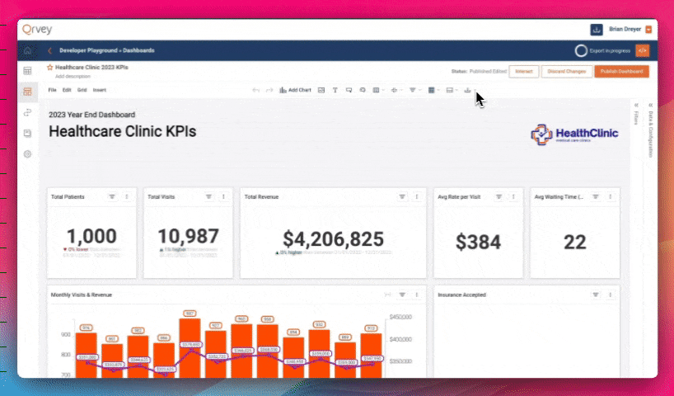Open Brian Dreyer user dropdown

pyautogui.click(x=648, y=30)
